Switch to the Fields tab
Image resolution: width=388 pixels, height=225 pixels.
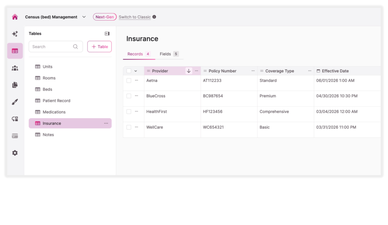[166, 54]
